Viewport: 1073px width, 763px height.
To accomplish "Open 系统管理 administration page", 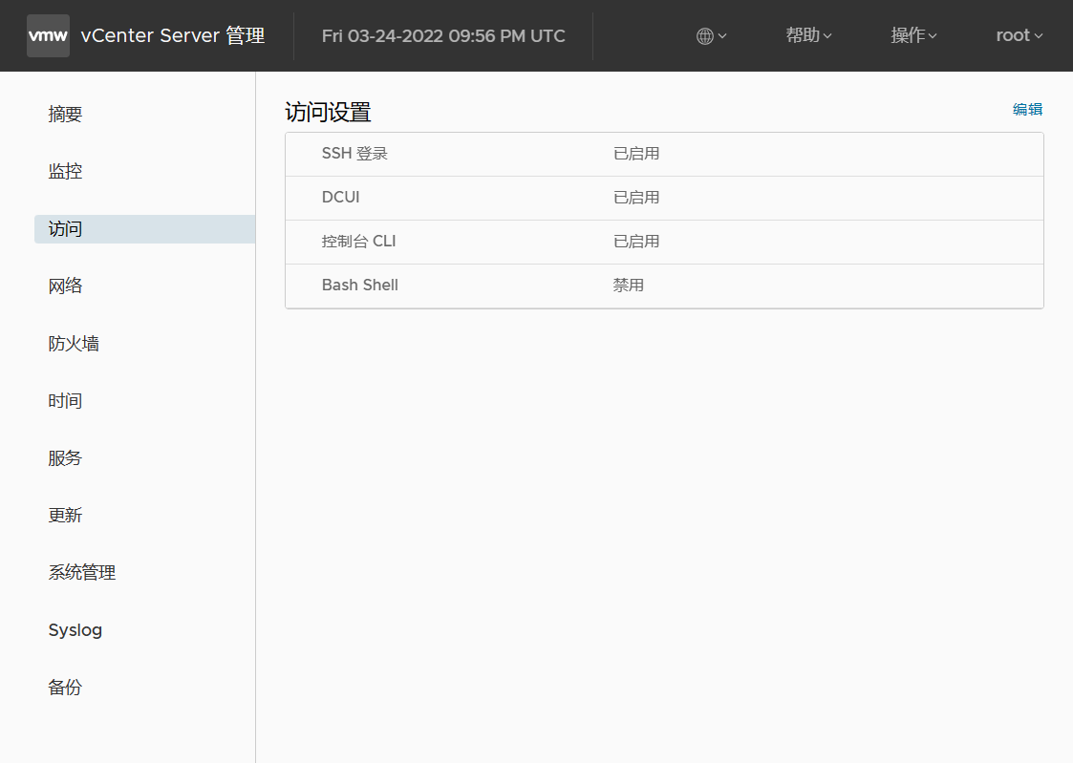I will (x=82, y=573).
